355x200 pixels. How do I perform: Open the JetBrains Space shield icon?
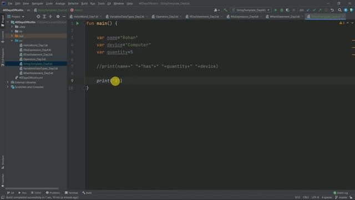[351, 10]
